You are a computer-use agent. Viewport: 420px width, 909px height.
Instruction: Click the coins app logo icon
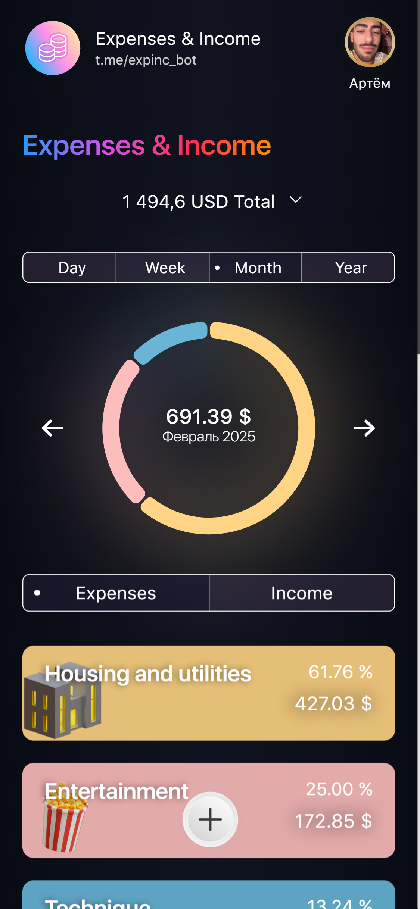tap(53, 48)
